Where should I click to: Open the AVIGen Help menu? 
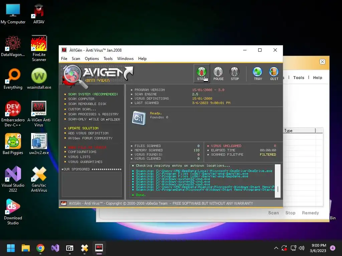pos(142,59)
